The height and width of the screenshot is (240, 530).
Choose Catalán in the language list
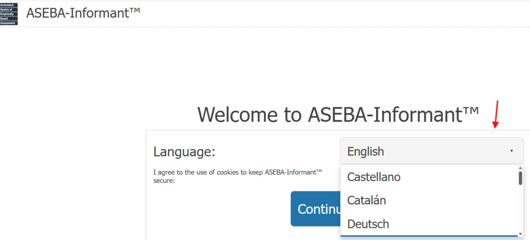click(366, 200)
